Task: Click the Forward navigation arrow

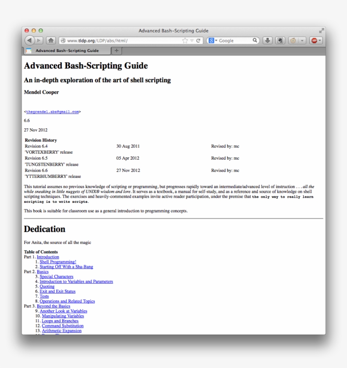Action: (38, 40)
